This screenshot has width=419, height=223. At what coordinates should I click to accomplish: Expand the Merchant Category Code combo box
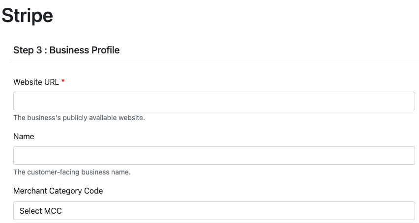(x=214, y=211)
